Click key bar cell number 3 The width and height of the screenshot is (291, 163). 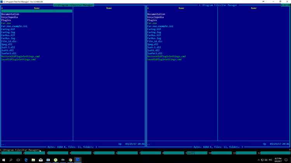[x=57, y=153]
